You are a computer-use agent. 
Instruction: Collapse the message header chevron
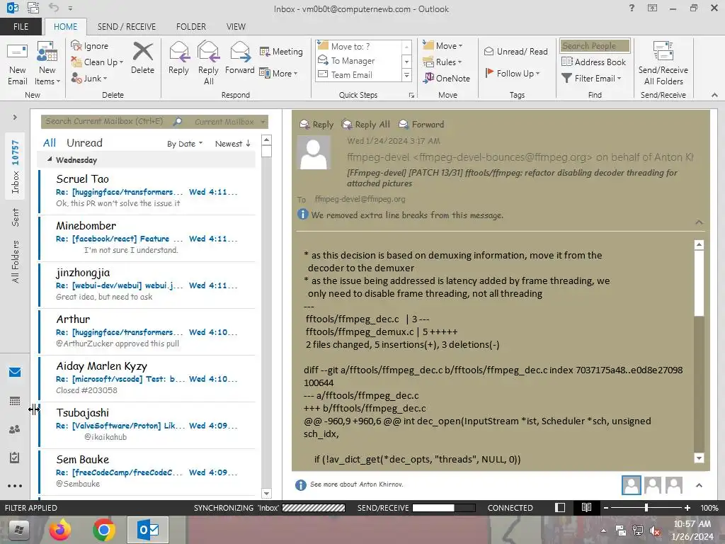[x=699, y=222]
